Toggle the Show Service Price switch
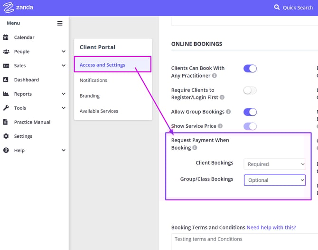The height and width of the screenshot is (250, 318). pos(250,126)
